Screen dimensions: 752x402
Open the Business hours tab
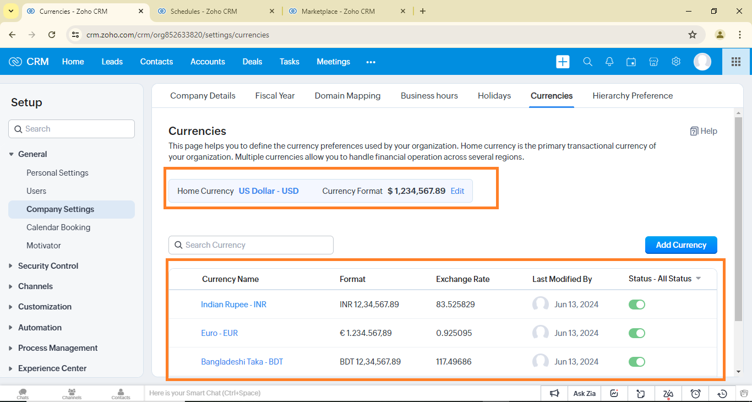pos(429,96)
